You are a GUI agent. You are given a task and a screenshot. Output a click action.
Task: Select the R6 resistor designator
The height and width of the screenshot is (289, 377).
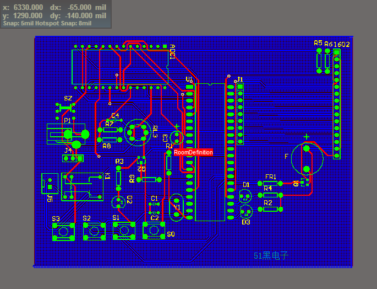click(329, 44)
